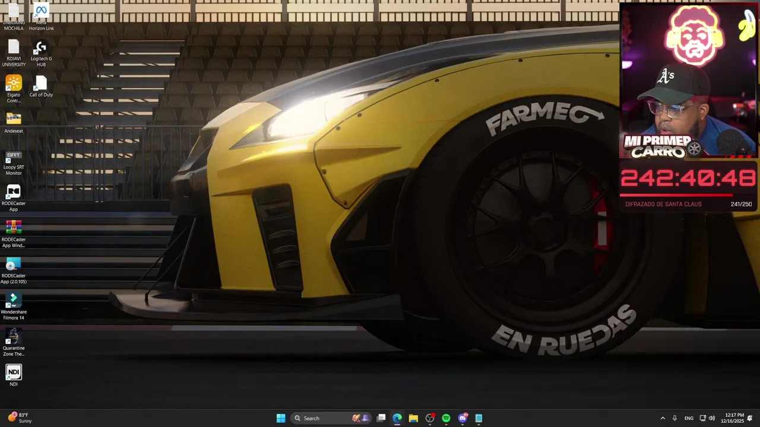This screenshot has height=427, width=760.
Task: Open the Windows Start menu
Action: click(x=281, y=418)
